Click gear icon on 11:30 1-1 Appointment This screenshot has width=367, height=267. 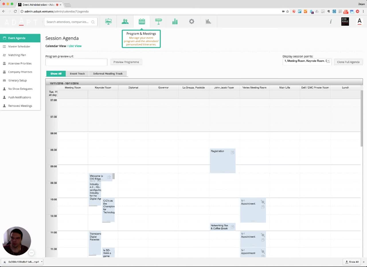tap(263, 251)
